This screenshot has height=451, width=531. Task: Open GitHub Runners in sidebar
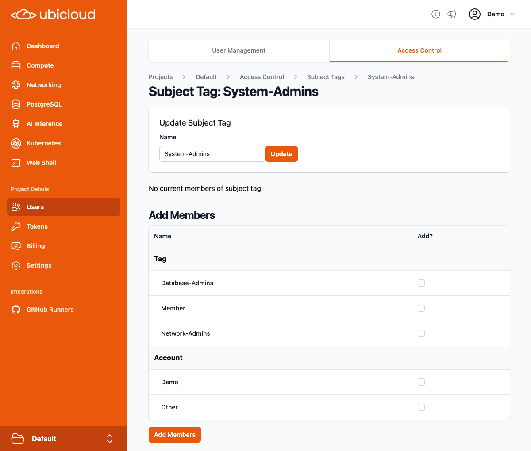click(64, 310)
